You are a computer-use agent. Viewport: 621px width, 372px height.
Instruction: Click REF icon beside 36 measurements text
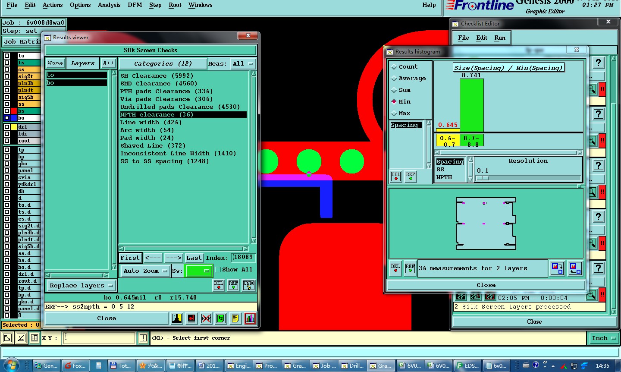pos(410,268)
